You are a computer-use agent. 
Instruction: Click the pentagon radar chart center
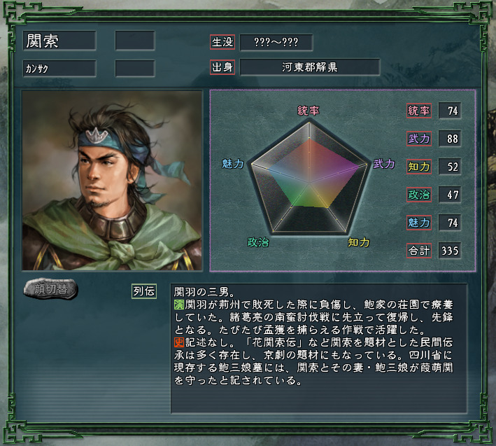click(309, 182)
